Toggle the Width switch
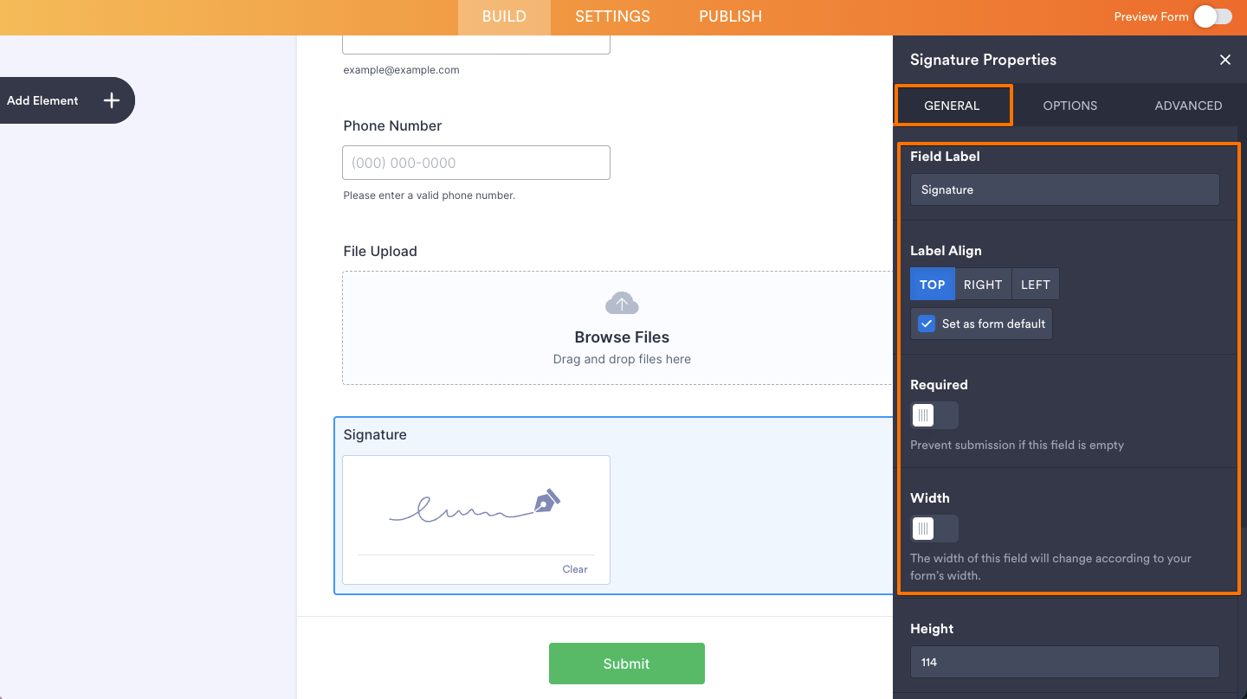Viewport: 1247px width, 699px height. (x=934, y=529)
